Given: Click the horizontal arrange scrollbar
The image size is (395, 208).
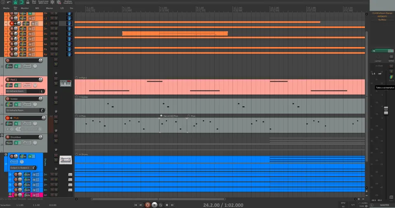Looking at the screenshot, I should pos(158,199).
